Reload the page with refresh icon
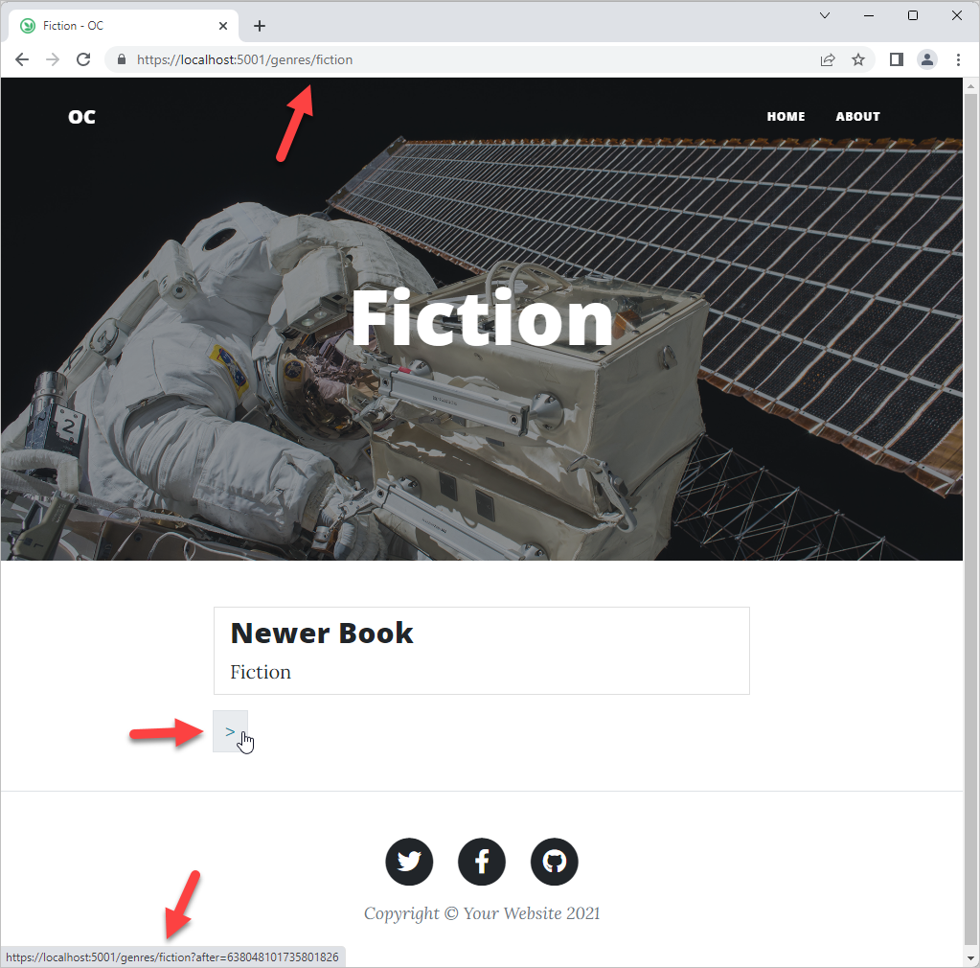 pyautogui.click(x=83, y=59)
